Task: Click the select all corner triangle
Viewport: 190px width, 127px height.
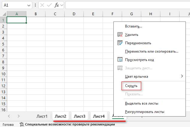Action: click(3, 14)
